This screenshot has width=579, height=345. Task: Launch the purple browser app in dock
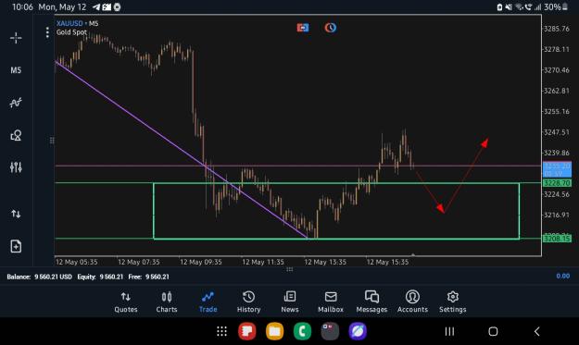[x=358, y=331]
